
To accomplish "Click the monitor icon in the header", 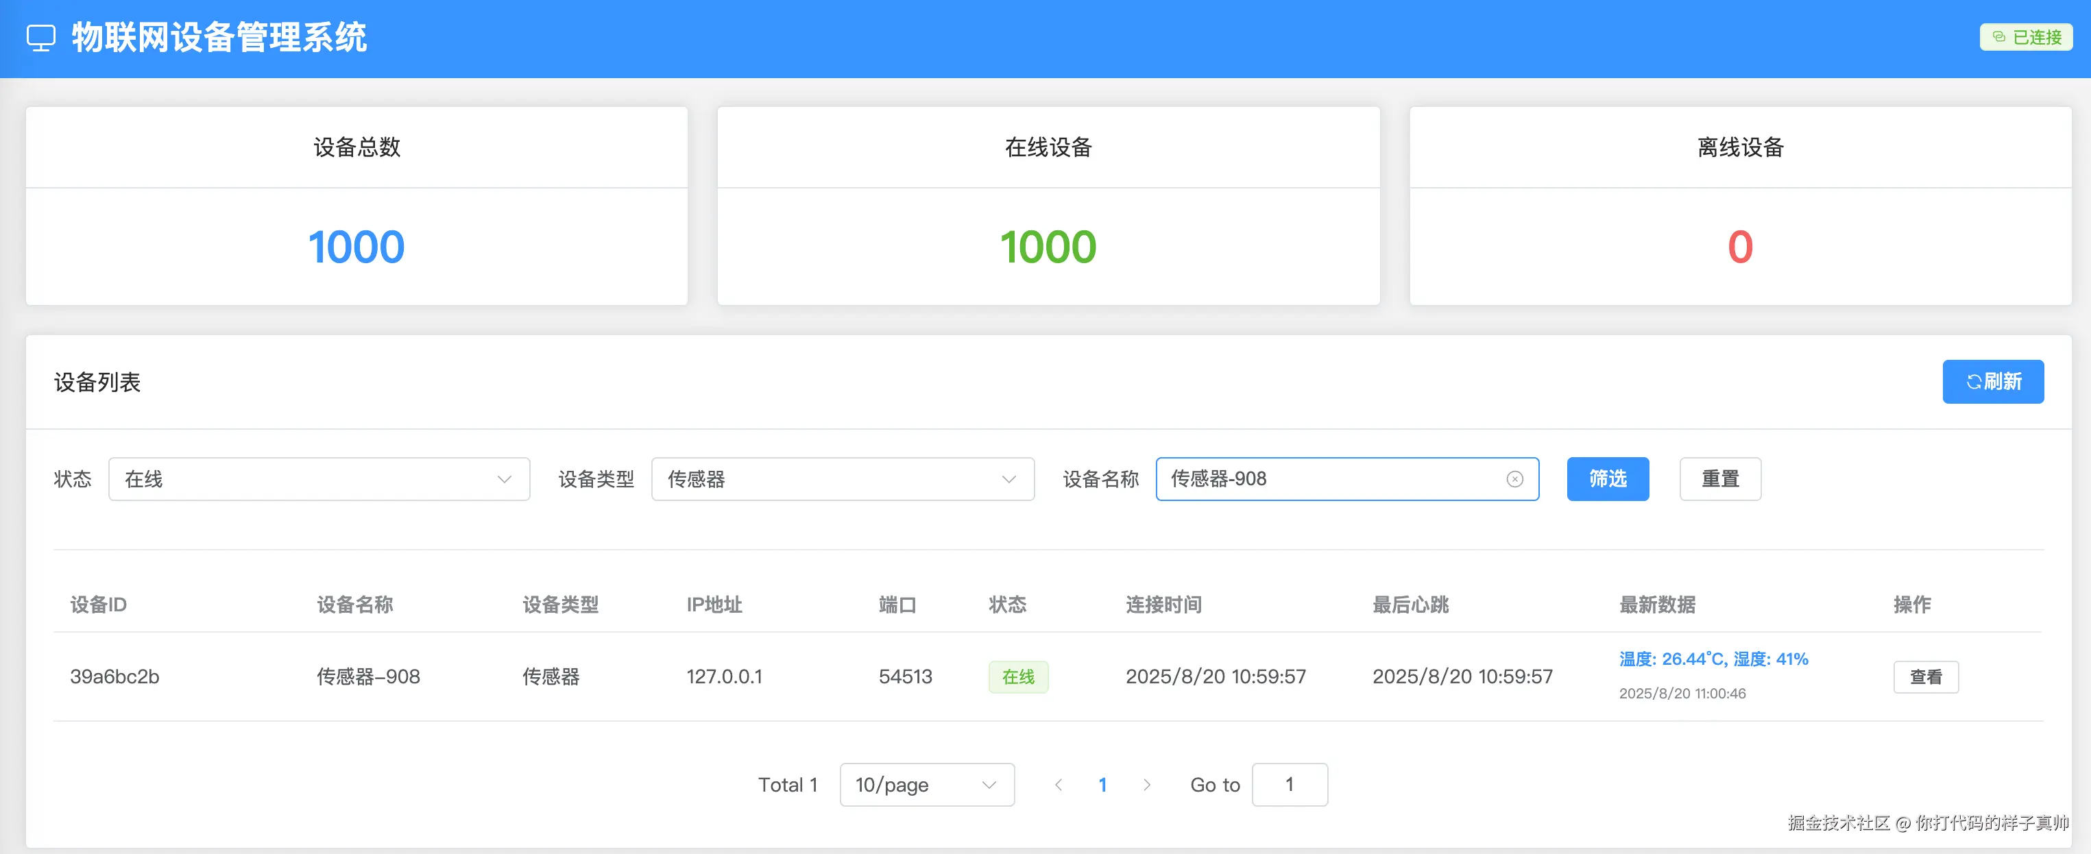I will (x=40, y=37).
